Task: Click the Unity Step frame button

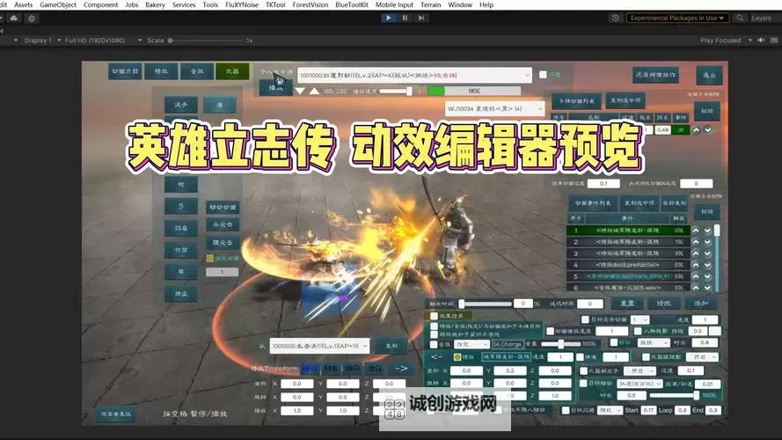Action: [421, 18]
